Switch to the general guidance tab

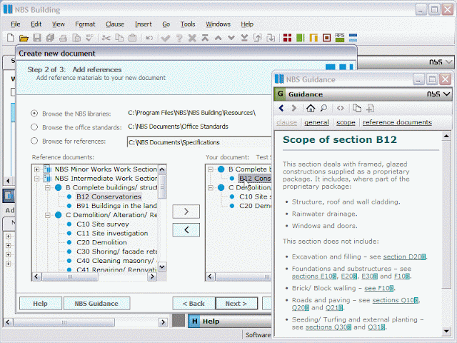(316, 122)
